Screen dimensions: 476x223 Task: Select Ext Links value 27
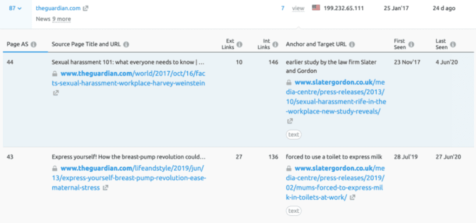[x=239, y=157]
